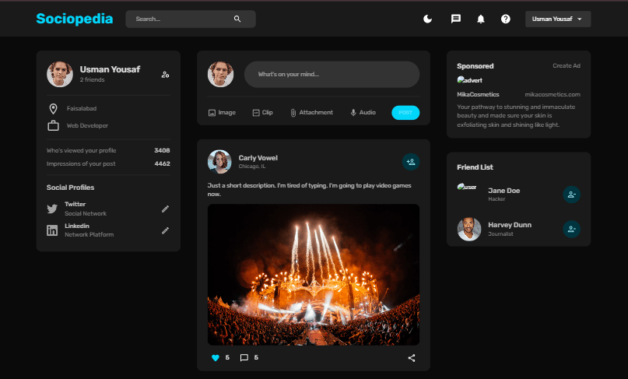
Task: Toggle the heart like on the post
Action: (216, 358)
